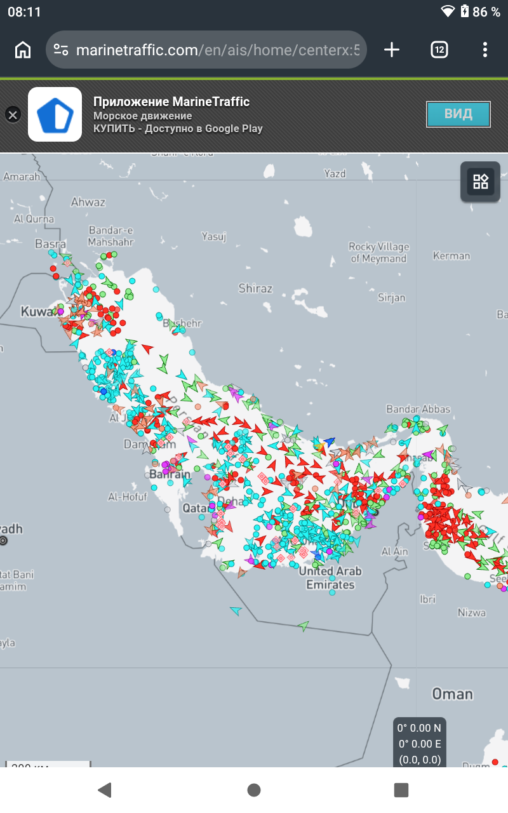The height and width of the screenshot is (813, 508).
Task: Tap the Android recent apps button
Action: (401, 789)
